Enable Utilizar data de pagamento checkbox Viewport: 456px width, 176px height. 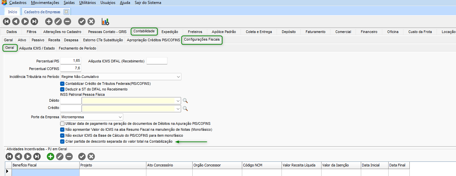[62, 123]
